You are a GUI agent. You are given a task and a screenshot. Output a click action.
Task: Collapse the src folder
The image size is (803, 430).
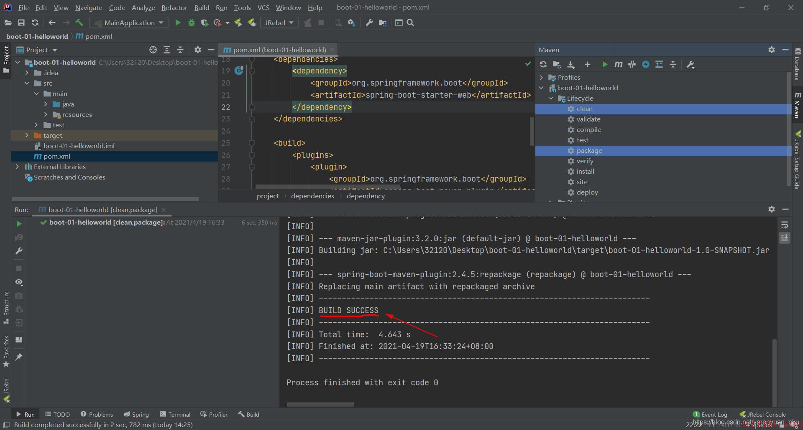(27, 83)
